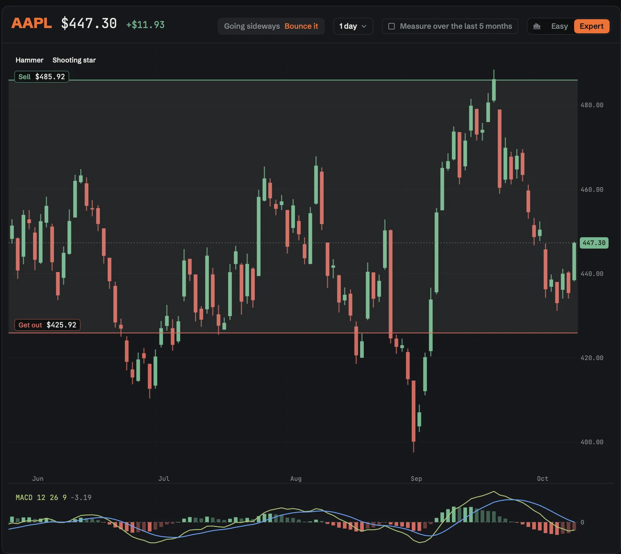Click the 0 label on the MACD axis
This screenshot has height=554, width=621.
[582, 522]
